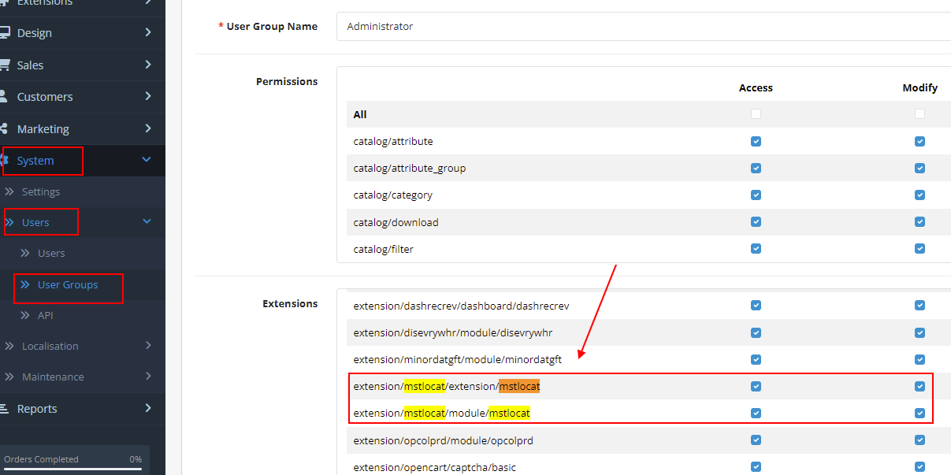Screen dimensions: 951x475
Task: Click the extension/disevrywhr/module/disevrywhr text
Action: click(x=453, y=332)
